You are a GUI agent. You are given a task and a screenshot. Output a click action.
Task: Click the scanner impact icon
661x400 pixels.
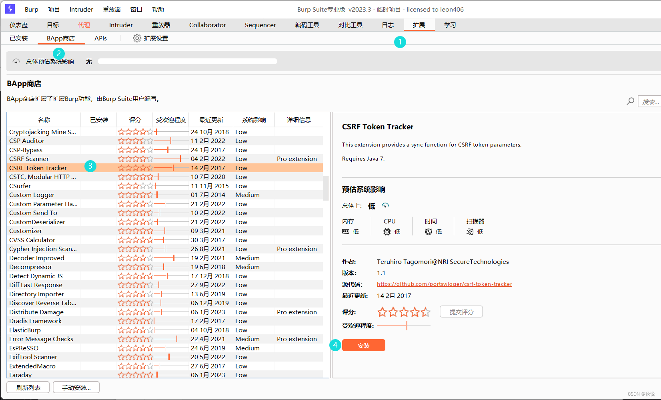[x=470, y=231]
